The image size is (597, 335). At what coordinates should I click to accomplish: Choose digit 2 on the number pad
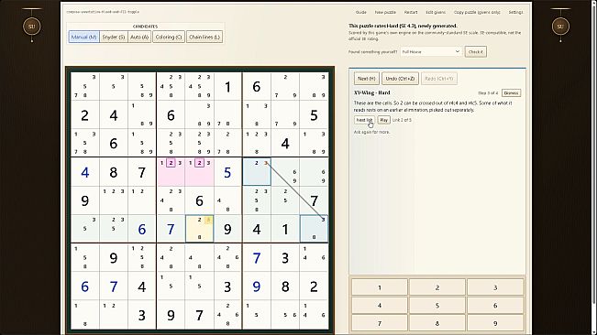click(437, 287)
